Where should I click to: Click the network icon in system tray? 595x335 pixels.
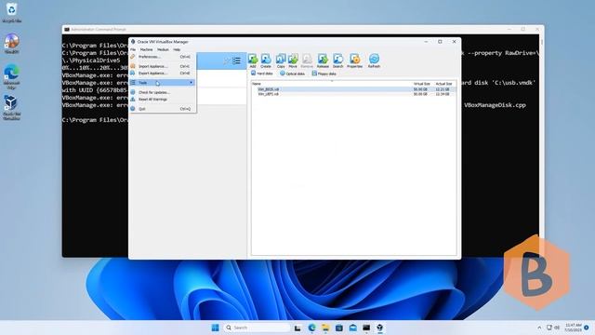pos(549,328)
